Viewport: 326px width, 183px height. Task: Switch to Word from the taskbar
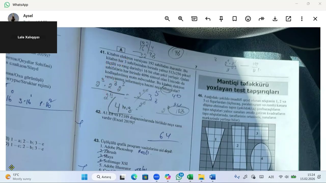(x=212, y=177)
